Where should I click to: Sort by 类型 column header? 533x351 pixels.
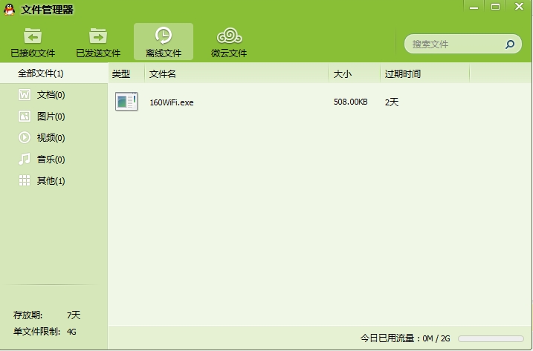[121, 74]
